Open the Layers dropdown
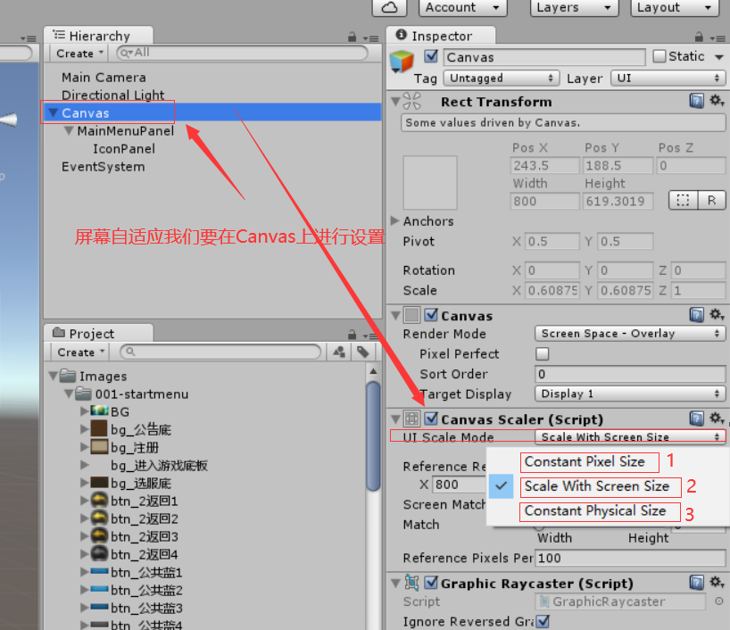This screenshot has height=630, width=730. point(574,7)
